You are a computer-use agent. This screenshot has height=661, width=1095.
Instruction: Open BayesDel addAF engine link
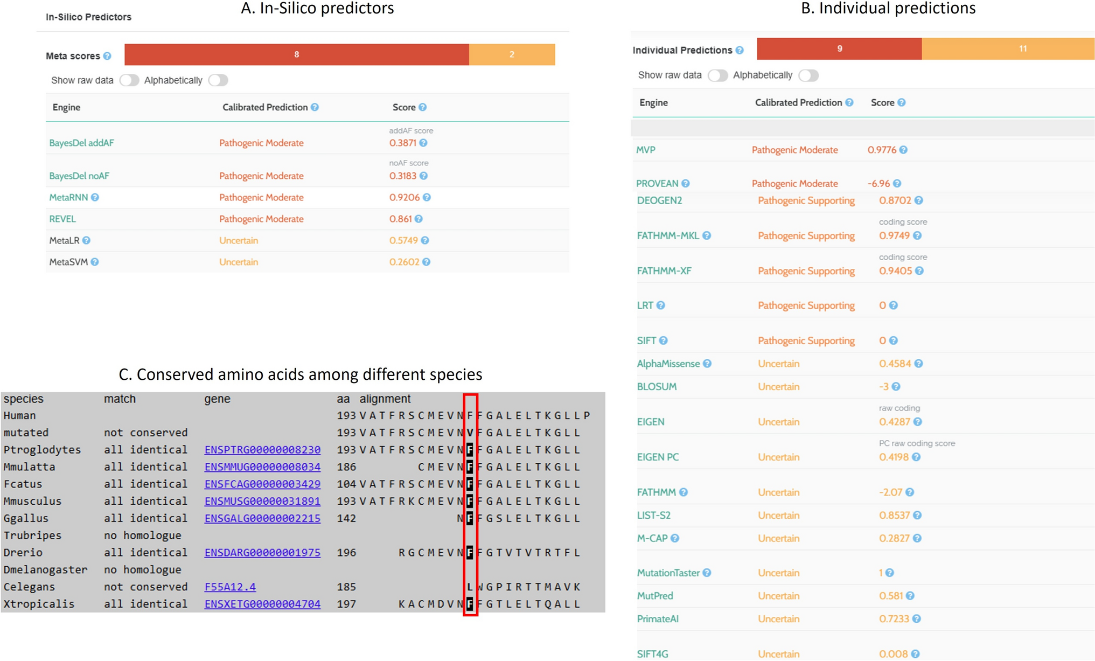(81, 143)
